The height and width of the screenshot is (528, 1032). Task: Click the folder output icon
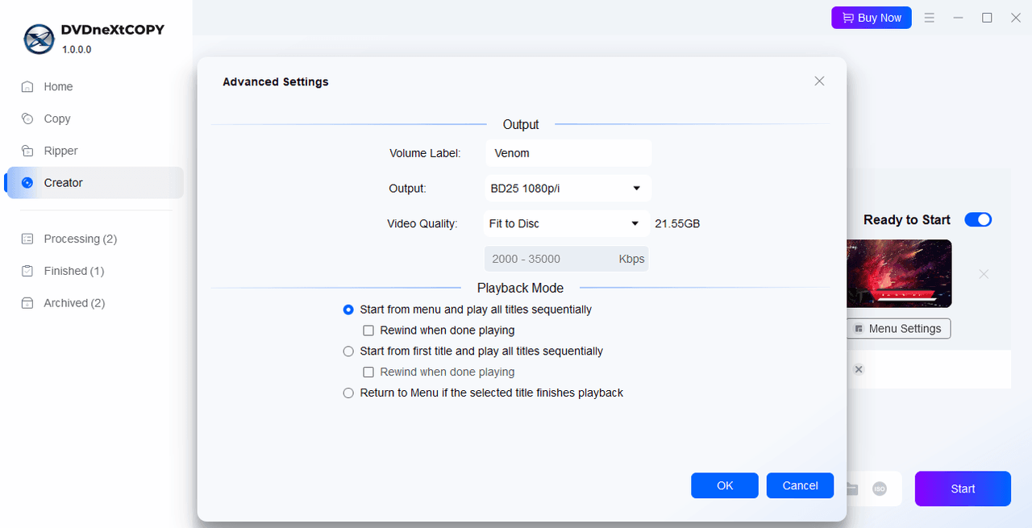pos(852,489)
